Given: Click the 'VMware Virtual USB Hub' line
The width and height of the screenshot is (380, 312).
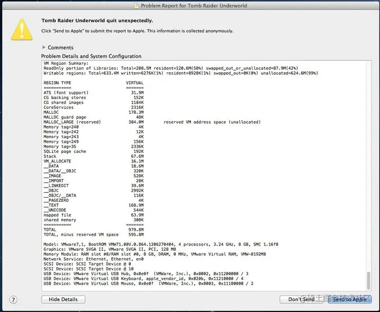Looking at the screenshot, I should (x=146, y=274).
